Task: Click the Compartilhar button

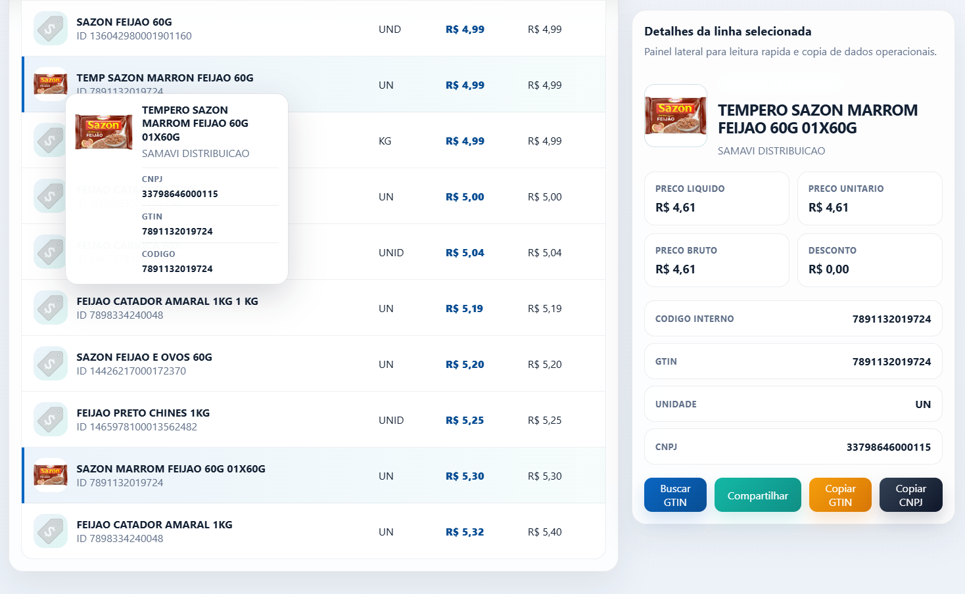Action: pyautogui.click(x=758, y=495)
